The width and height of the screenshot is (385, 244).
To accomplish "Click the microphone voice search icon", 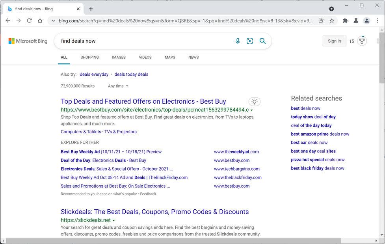I will 238,41.
